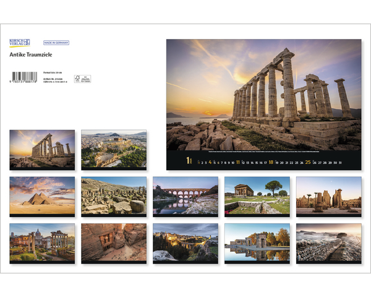Open the large Greek temple cover photo

tap(263, 95)
